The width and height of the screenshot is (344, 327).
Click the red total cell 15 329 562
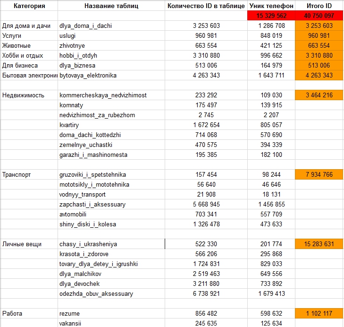(271, 16)
